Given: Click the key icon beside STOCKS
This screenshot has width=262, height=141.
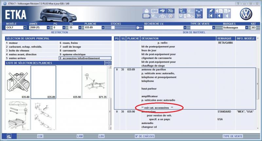Looking at the screenshot, I should (140, 28).
